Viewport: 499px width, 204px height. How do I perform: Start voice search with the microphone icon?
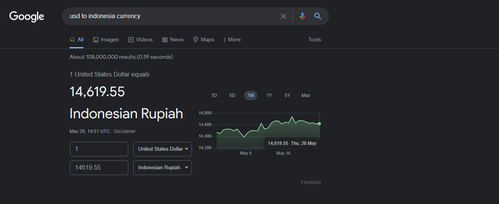[x=302, y=16]
